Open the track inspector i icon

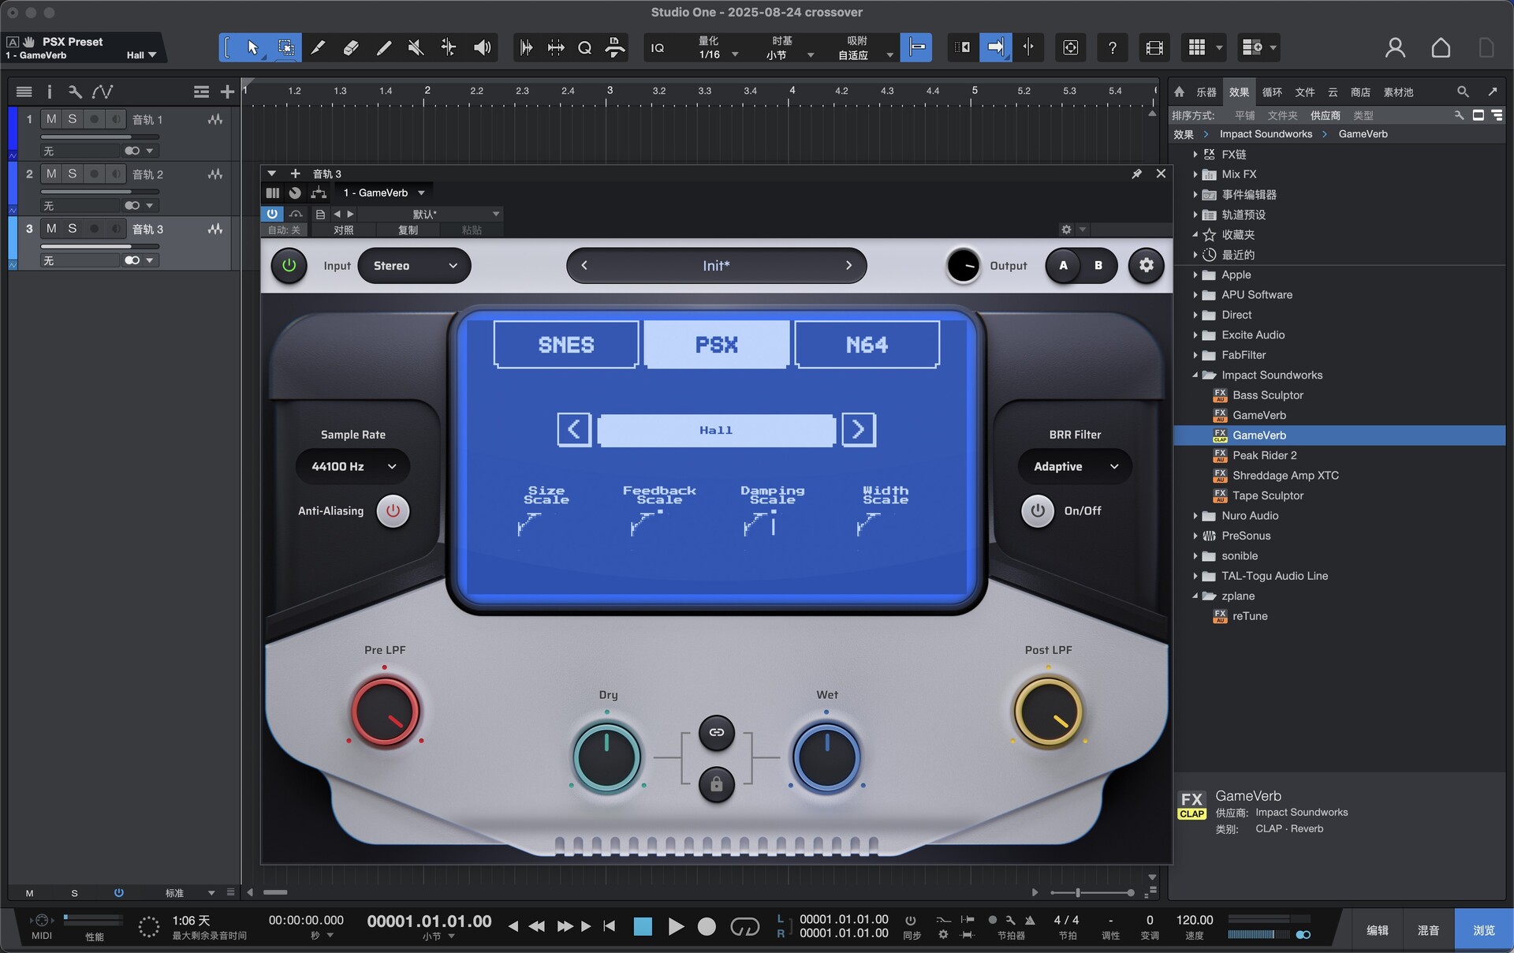[x=49, y=92]
